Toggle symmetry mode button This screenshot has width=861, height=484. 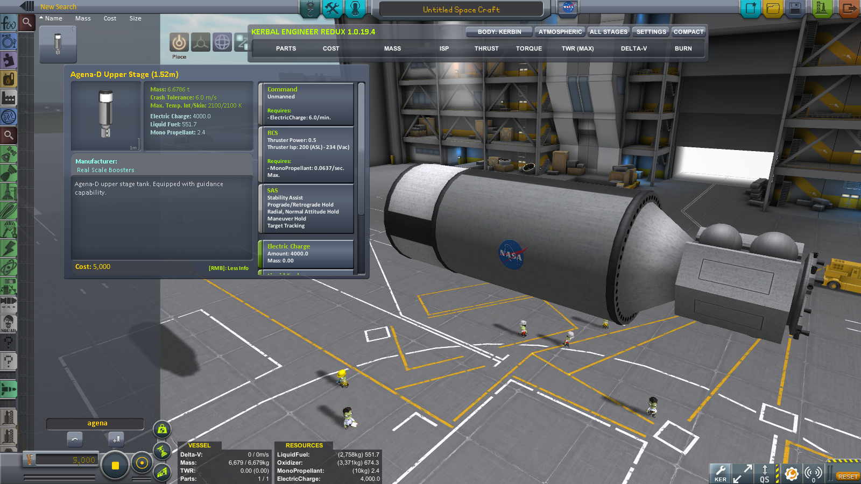click(x=115, y=465)
